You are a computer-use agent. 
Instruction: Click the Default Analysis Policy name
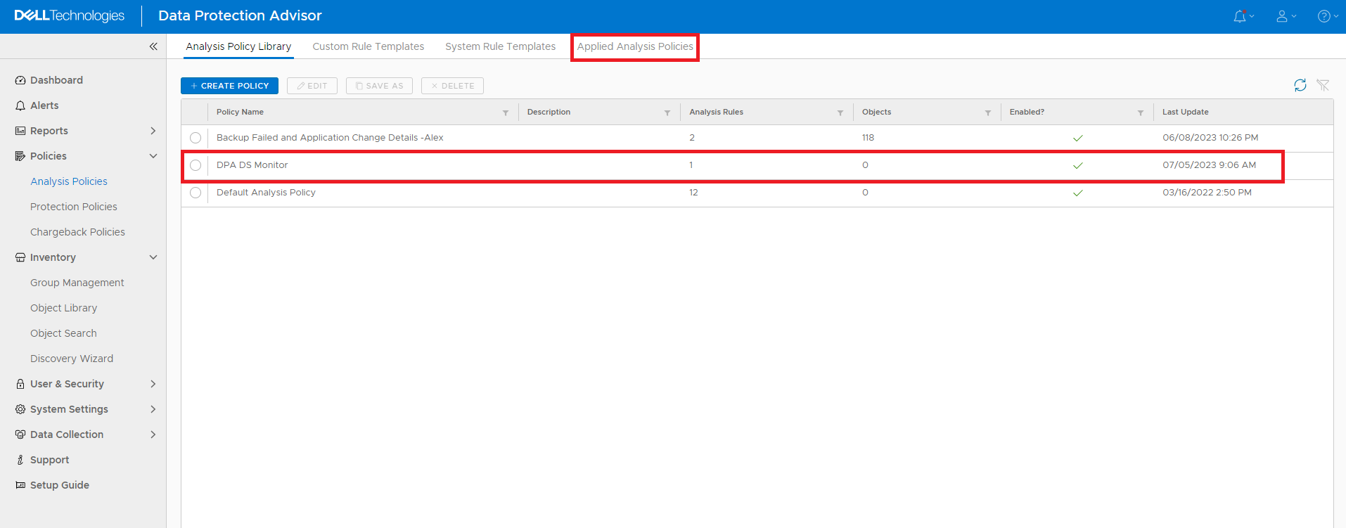[266, 193]
